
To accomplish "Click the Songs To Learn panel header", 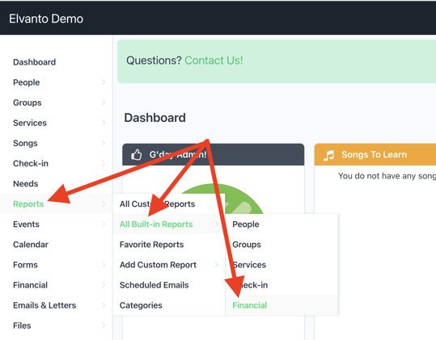I will (x=375, y=154).
